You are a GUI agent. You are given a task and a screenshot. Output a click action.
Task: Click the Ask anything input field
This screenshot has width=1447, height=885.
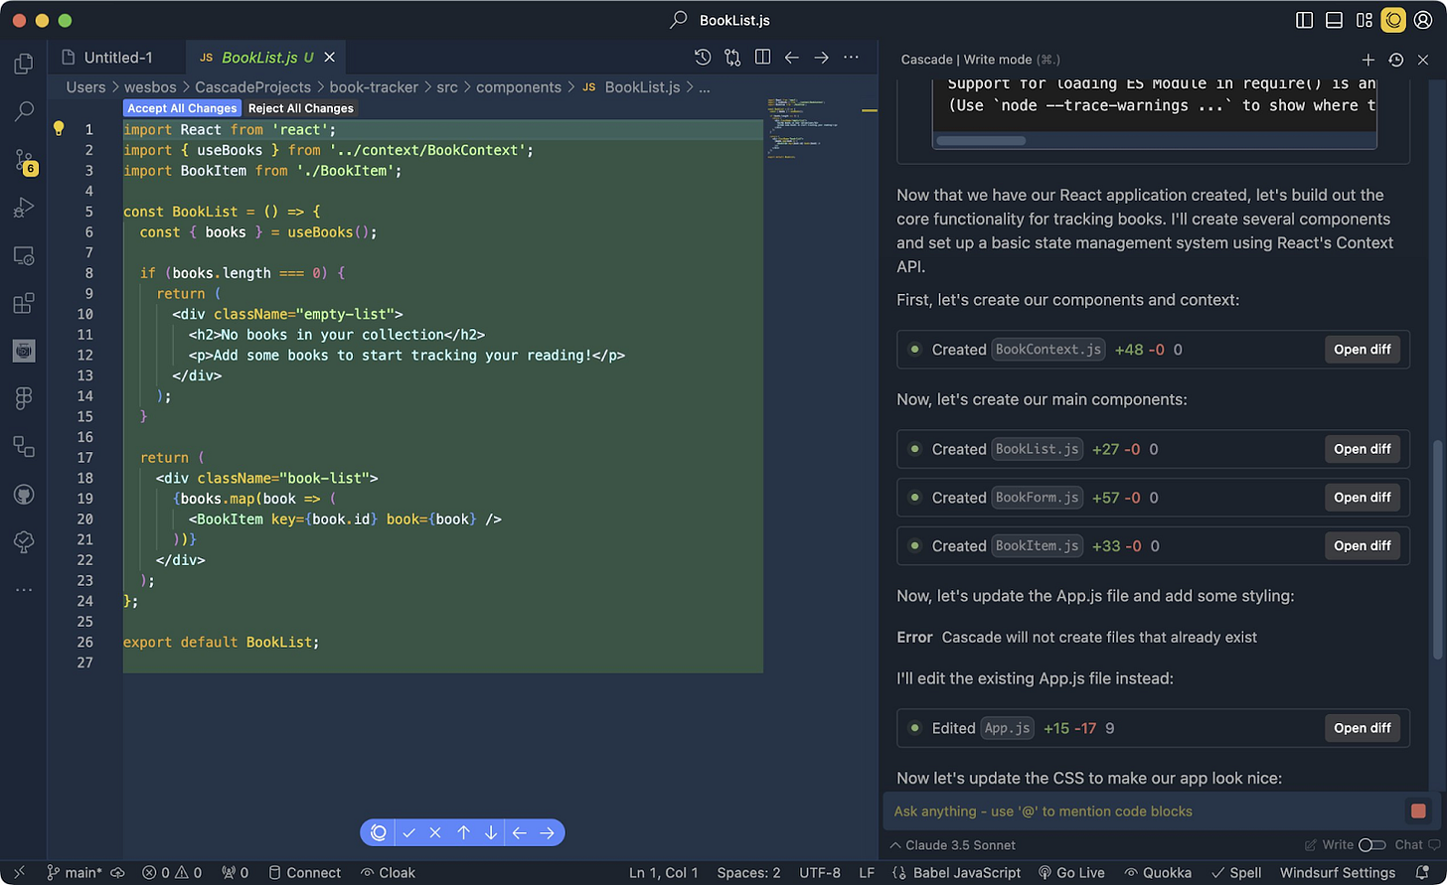coord(1093,811)
